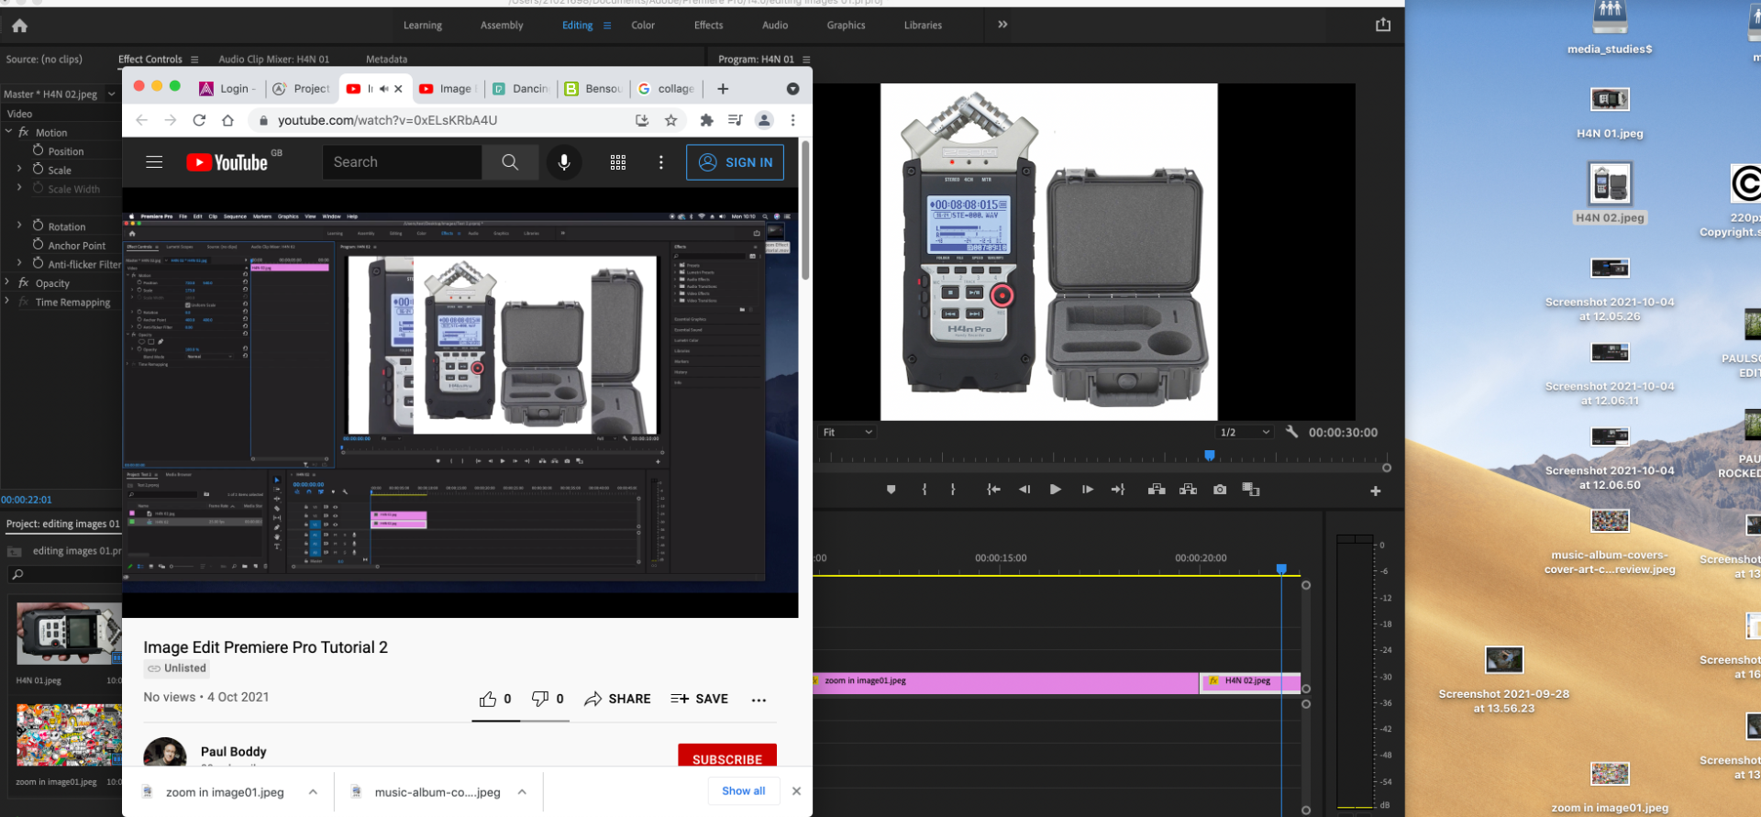The image size is (1761, 817).
Task: Toggle fx for Opacity effect
Action: point(24,283)
